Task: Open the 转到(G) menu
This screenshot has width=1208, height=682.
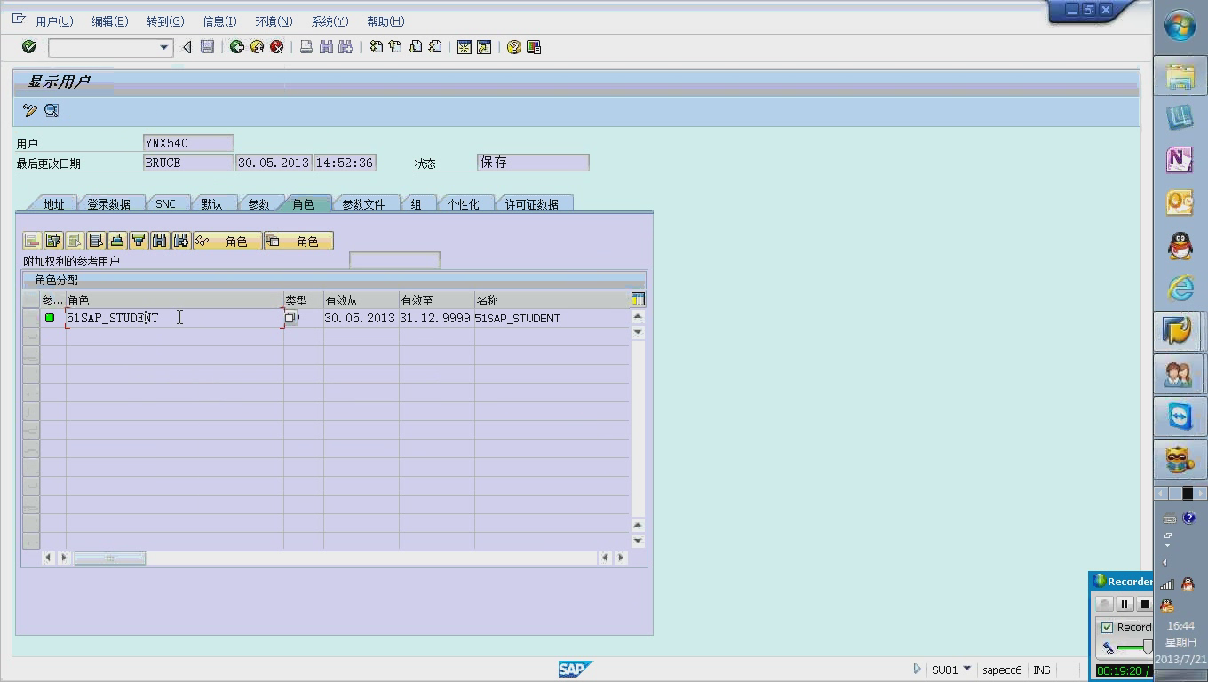Action: [x=165, y=21]
